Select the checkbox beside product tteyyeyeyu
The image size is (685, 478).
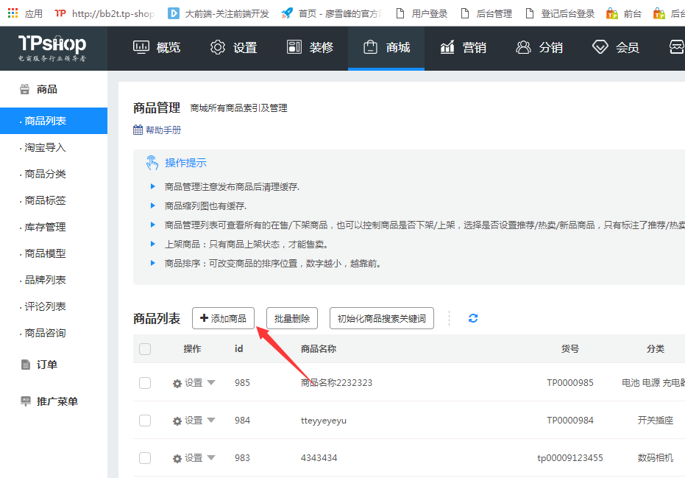[x=144, y=421]
